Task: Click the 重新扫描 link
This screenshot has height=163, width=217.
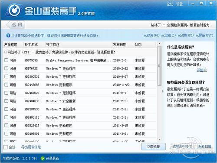Action: 204,146
